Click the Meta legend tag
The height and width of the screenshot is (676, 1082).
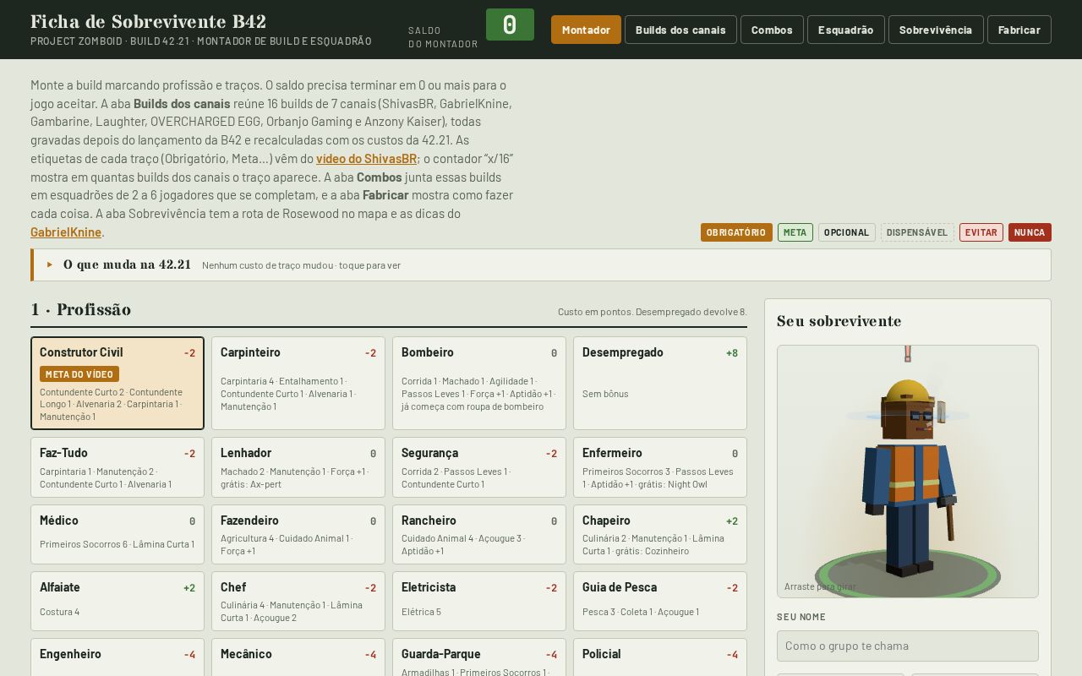[x=795, y=232]
